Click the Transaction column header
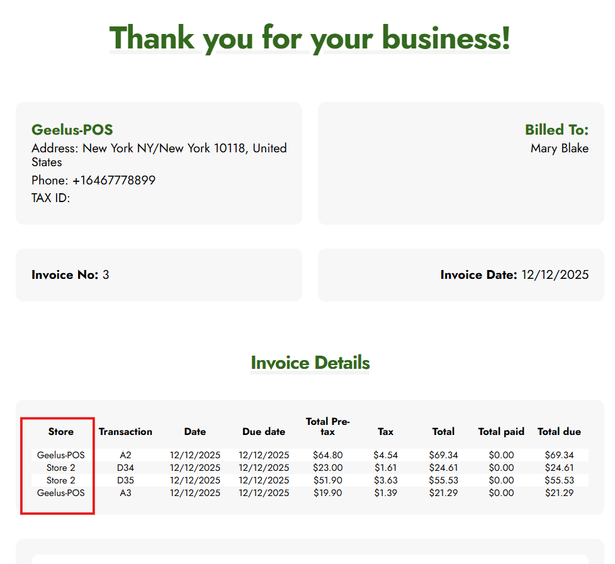 (x=125, y=432)
